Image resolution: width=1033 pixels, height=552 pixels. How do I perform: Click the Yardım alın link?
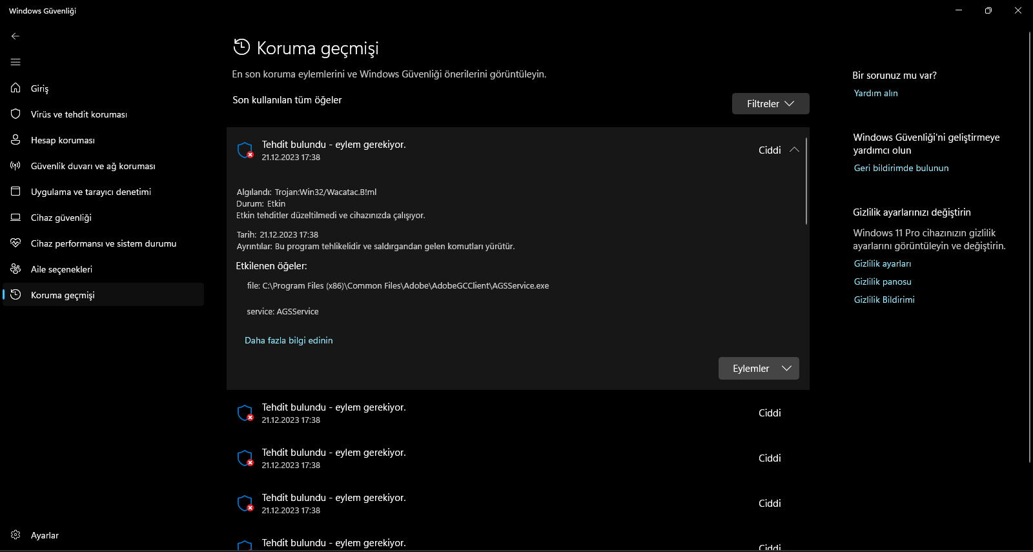pyautogui.click(x=875, y=93)
